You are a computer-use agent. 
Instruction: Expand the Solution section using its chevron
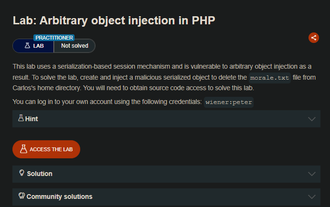click(x=312, y=174)
